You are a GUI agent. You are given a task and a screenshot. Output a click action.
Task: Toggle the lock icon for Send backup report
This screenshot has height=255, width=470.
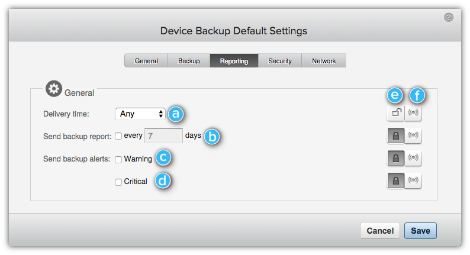coord(395,135)
